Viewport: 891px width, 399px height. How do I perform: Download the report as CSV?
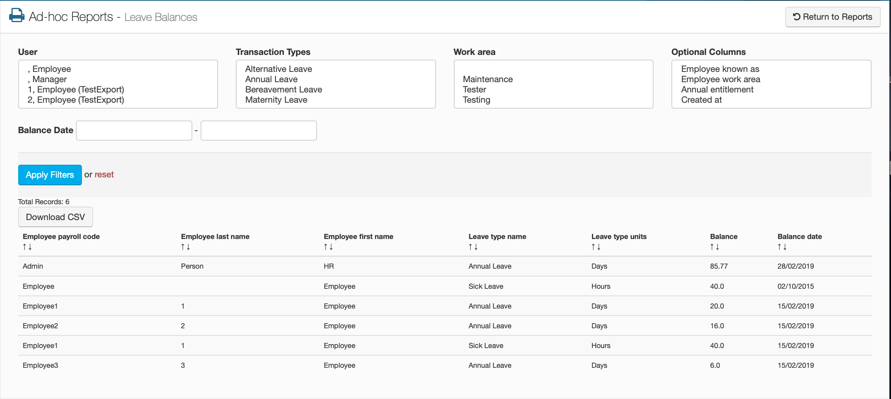[55, 217]
